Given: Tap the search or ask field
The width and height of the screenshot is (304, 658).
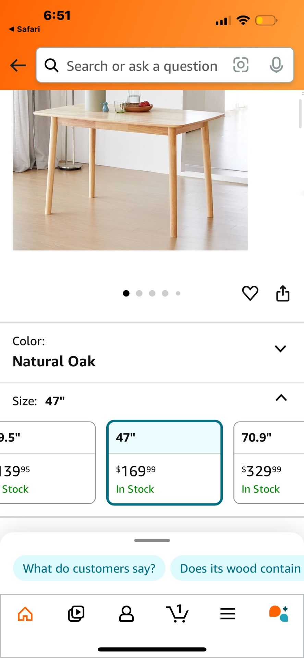Looking at the screenshot, I should click(142, 66).
